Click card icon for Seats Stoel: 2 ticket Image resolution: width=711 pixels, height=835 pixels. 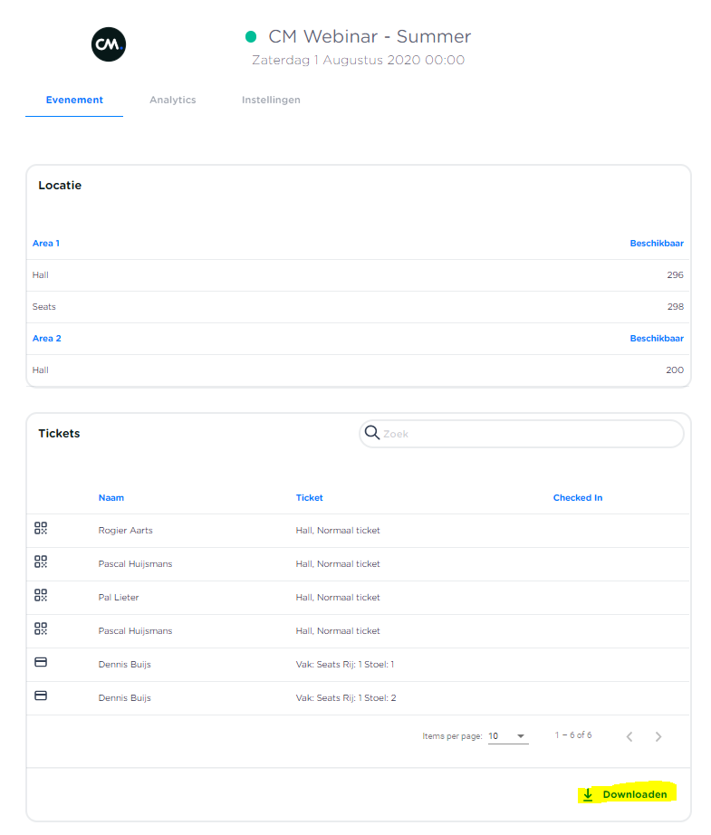coord(41,696)
